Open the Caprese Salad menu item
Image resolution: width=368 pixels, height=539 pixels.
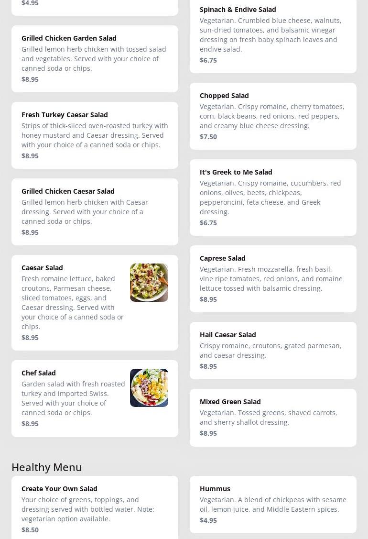click(222, 258)
